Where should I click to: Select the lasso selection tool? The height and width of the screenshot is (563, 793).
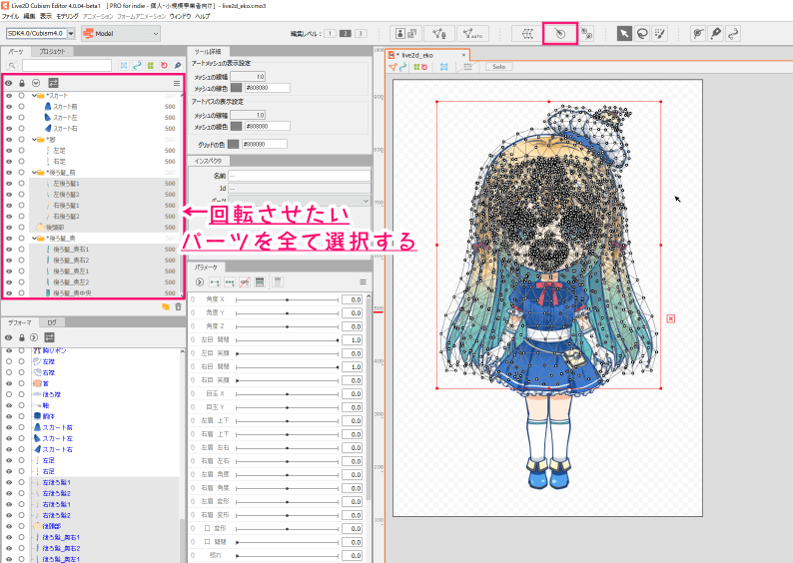pos(642,33)
